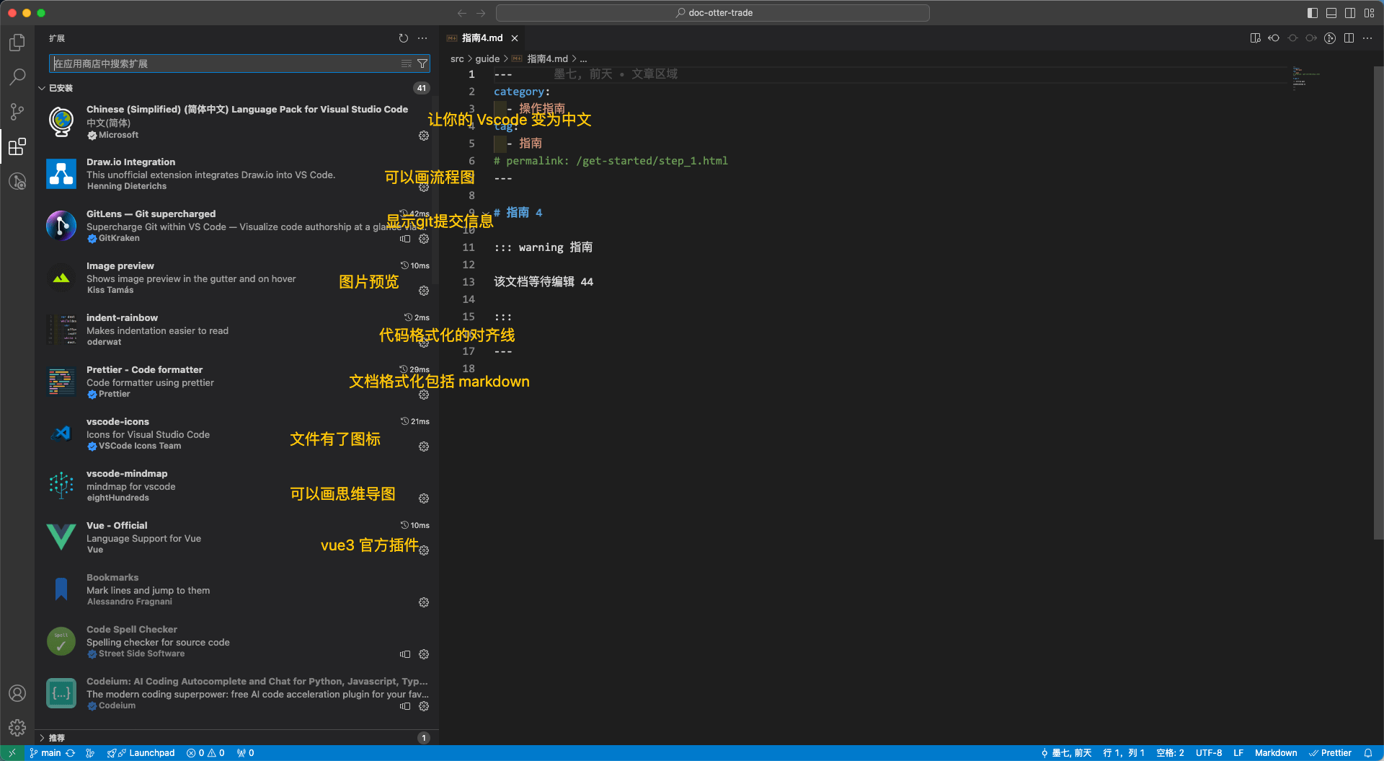Image resolution: width=1384 pixels, height=761 pixels.
Task: Open the Search view in activity bar
Action: click(17, 76)
